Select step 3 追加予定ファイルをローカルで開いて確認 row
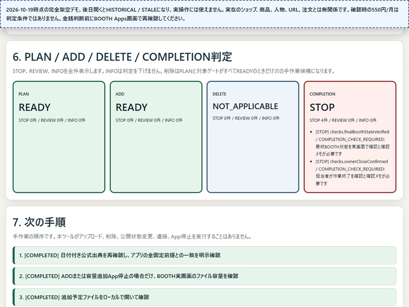The image size is (409, 307). click(x=204, y=297)
